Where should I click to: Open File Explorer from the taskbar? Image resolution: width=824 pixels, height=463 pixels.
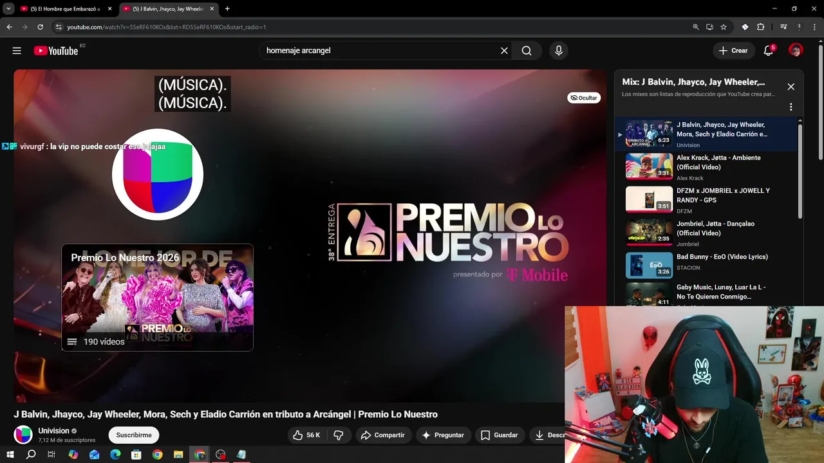pyautogui.click(x=178, y=455)
